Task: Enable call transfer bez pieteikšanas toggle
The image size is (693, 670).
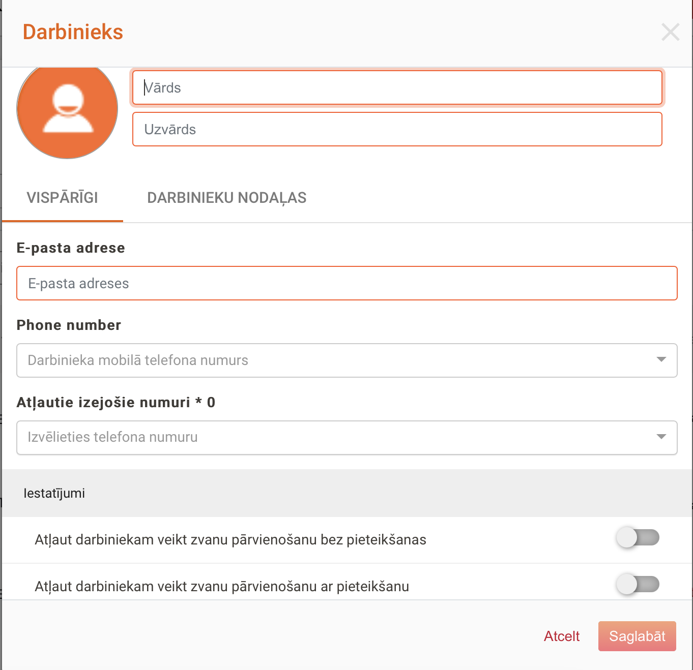Action: click(x=638, y=538)
